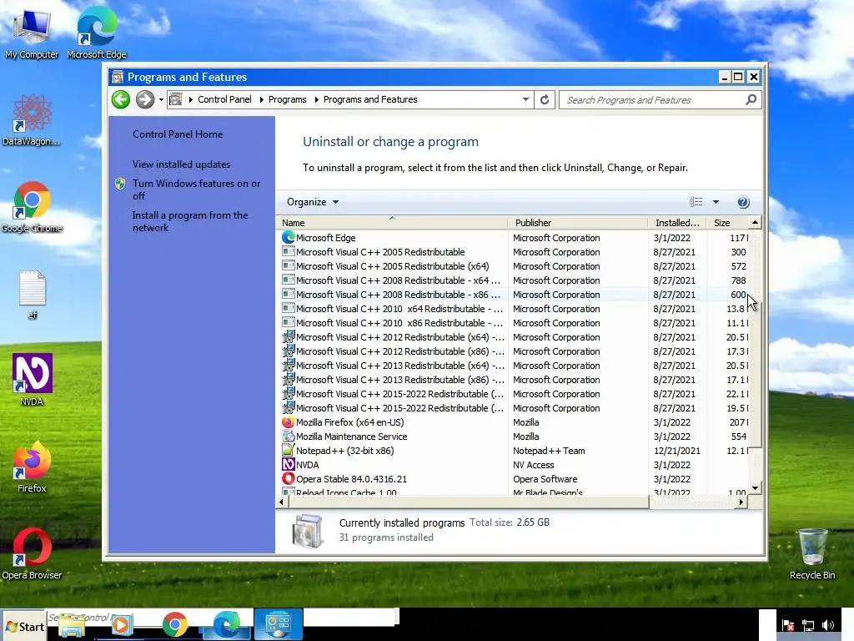The image size is (854, 641).
Task: Click the 12/21/2021 installed date cell
Action: 677,451
